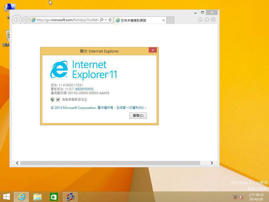Click the browser Back arrow button

(17, 20)
